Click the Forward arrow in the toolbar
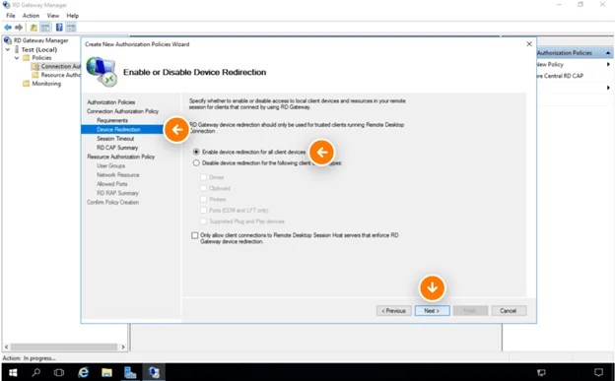This screenshot has height=381, width=615. click(19, 28)
